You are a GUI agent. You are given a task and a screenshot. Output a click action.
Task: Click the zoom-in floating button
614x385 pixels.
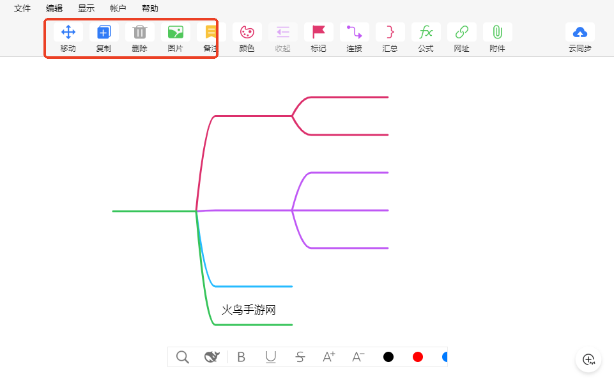pos(588,359)
